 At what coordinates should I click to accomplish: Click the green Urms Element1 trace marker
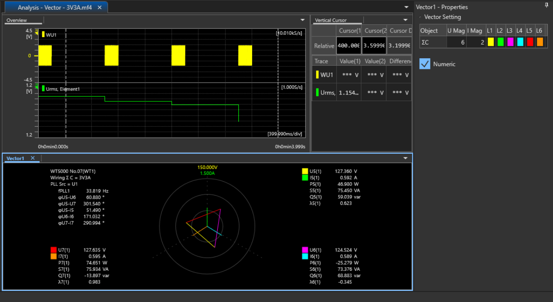pyautogui.click(x=43, y=89)
